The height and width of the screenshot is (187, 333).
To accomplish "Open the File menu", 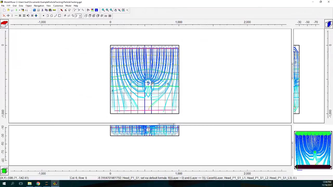I will (3, 6).
